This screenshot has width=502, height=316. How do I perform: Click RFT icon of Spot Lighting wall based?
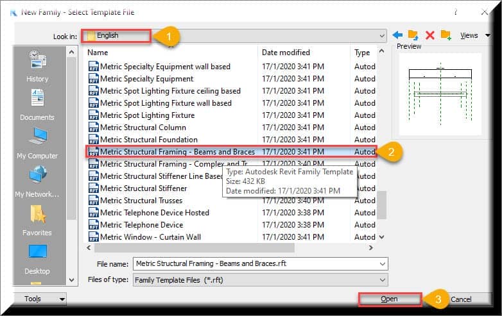coord(93,103)
